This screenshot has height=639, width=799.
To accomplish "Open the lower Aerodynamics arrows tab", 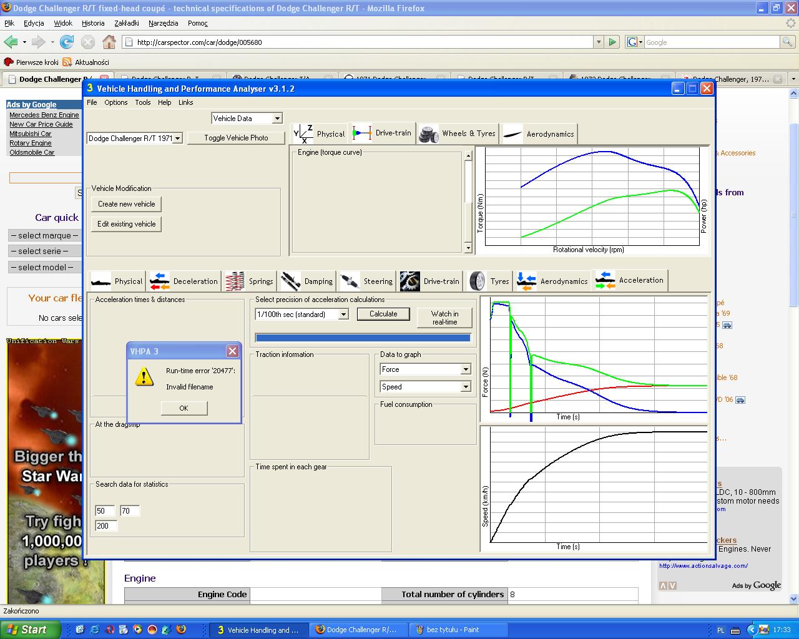I will point(552,281).
